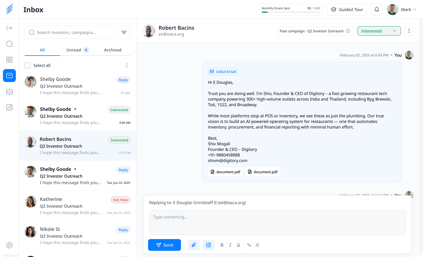This screenshot has width=423, height=257.
Task: Open Katherine's message in the inbox list
Action: click(78, 206)
